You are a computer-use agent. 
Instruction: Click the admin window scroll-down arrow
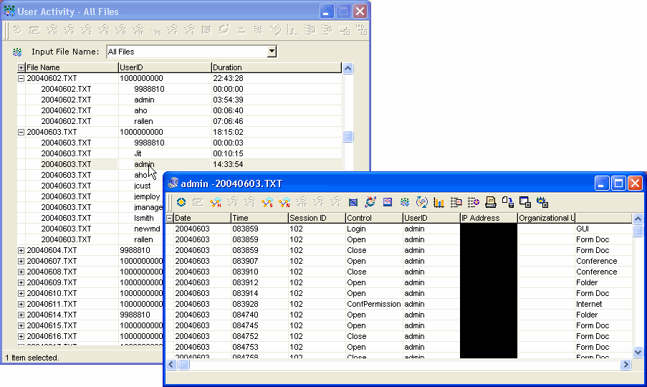[x=638, y=353]
